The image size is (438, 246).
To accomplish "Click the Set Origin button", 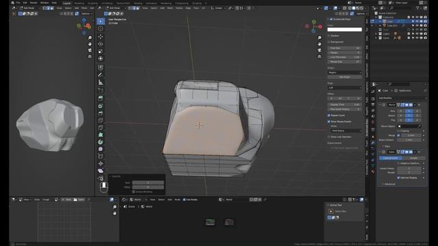I will click(344, 77).
